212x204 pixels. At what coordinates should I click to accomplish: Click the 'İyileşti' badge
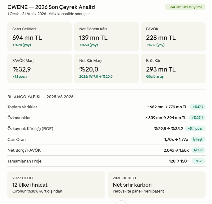198,139
